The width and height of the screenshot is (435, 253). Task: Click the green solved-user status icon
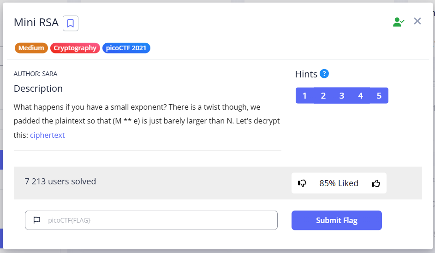coord(398,22)
